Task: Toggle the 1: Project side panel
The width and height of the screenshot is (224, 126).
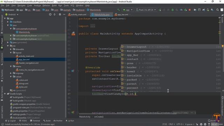Action: coord(2,43)
